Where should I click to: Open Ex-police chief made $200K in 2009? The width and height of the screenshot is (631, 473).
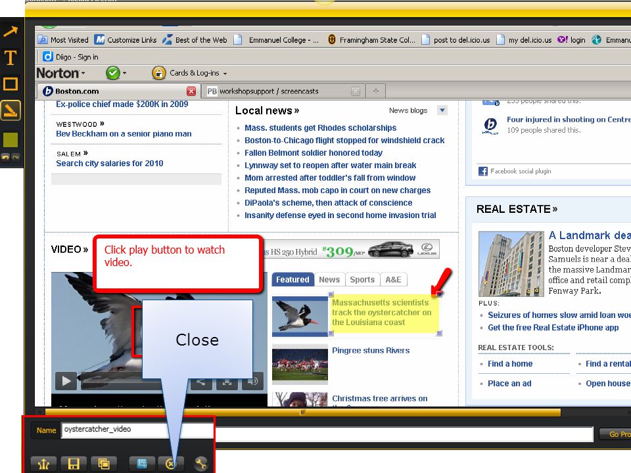122,104
